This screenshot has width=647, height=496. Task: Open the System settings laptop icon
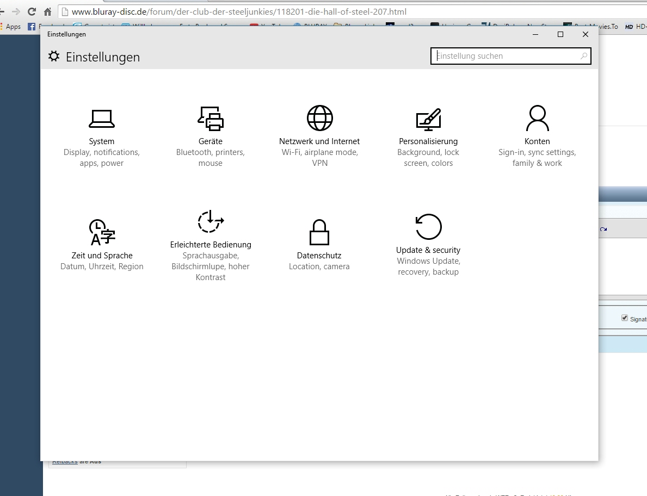[x=102, y=119]
